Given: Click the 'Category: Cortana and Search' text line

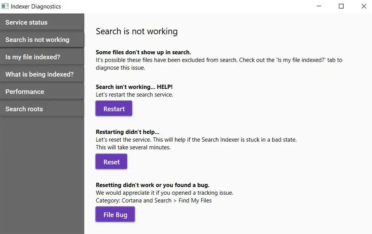Looking at the screenshot, I should point(153,201).
